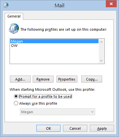Open profile Properties
This screenshot has width=119, height=137.
point(67,79)
